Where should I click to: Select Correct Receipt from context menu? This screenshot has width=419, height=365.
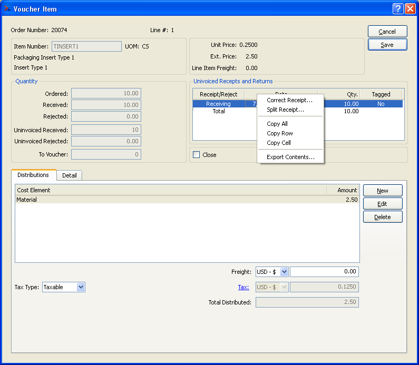(x=289, y=100)
